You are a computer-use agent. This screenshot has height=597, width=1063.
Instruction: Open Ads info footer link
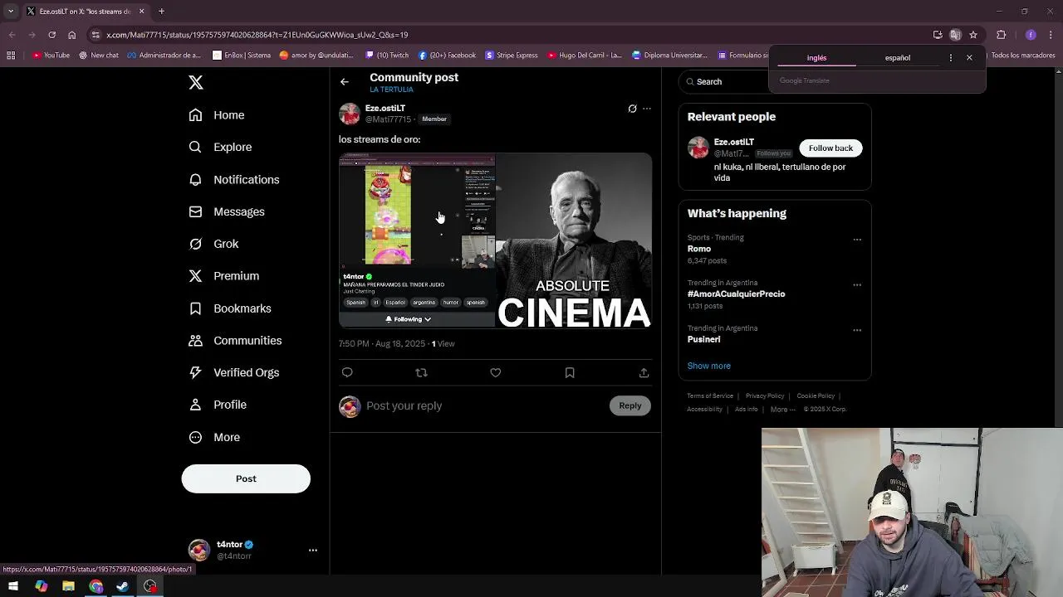point(747,410)
